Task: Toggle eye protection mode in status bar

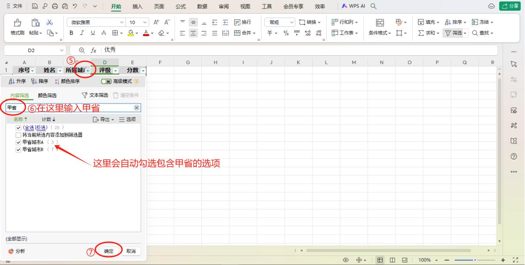Action: (x=346, y=260)
